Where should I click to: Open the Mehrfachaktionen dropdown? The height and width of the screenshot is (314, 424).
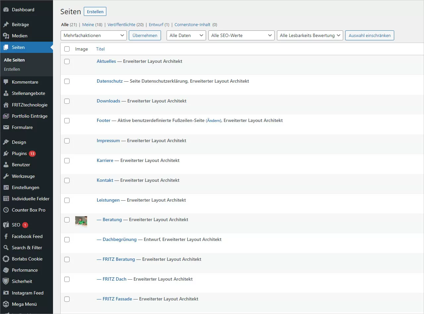[93, 35]
